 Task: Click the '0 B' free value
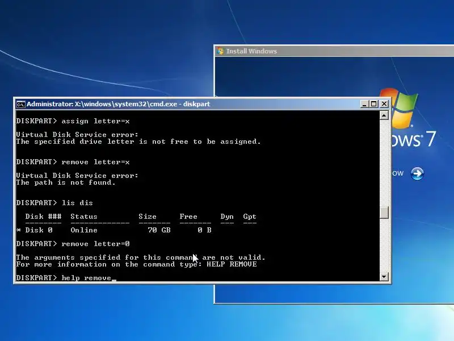pos(204,230)
